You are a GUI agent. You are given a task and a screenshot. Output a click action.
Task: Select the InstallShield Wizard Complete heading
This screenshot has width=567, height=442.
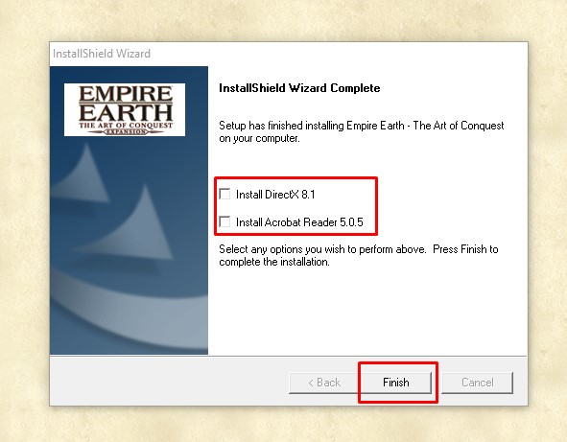pos(299,88)
